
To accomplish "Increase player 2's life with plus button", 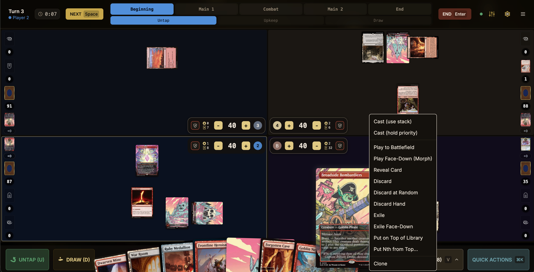I will point(246,146).
